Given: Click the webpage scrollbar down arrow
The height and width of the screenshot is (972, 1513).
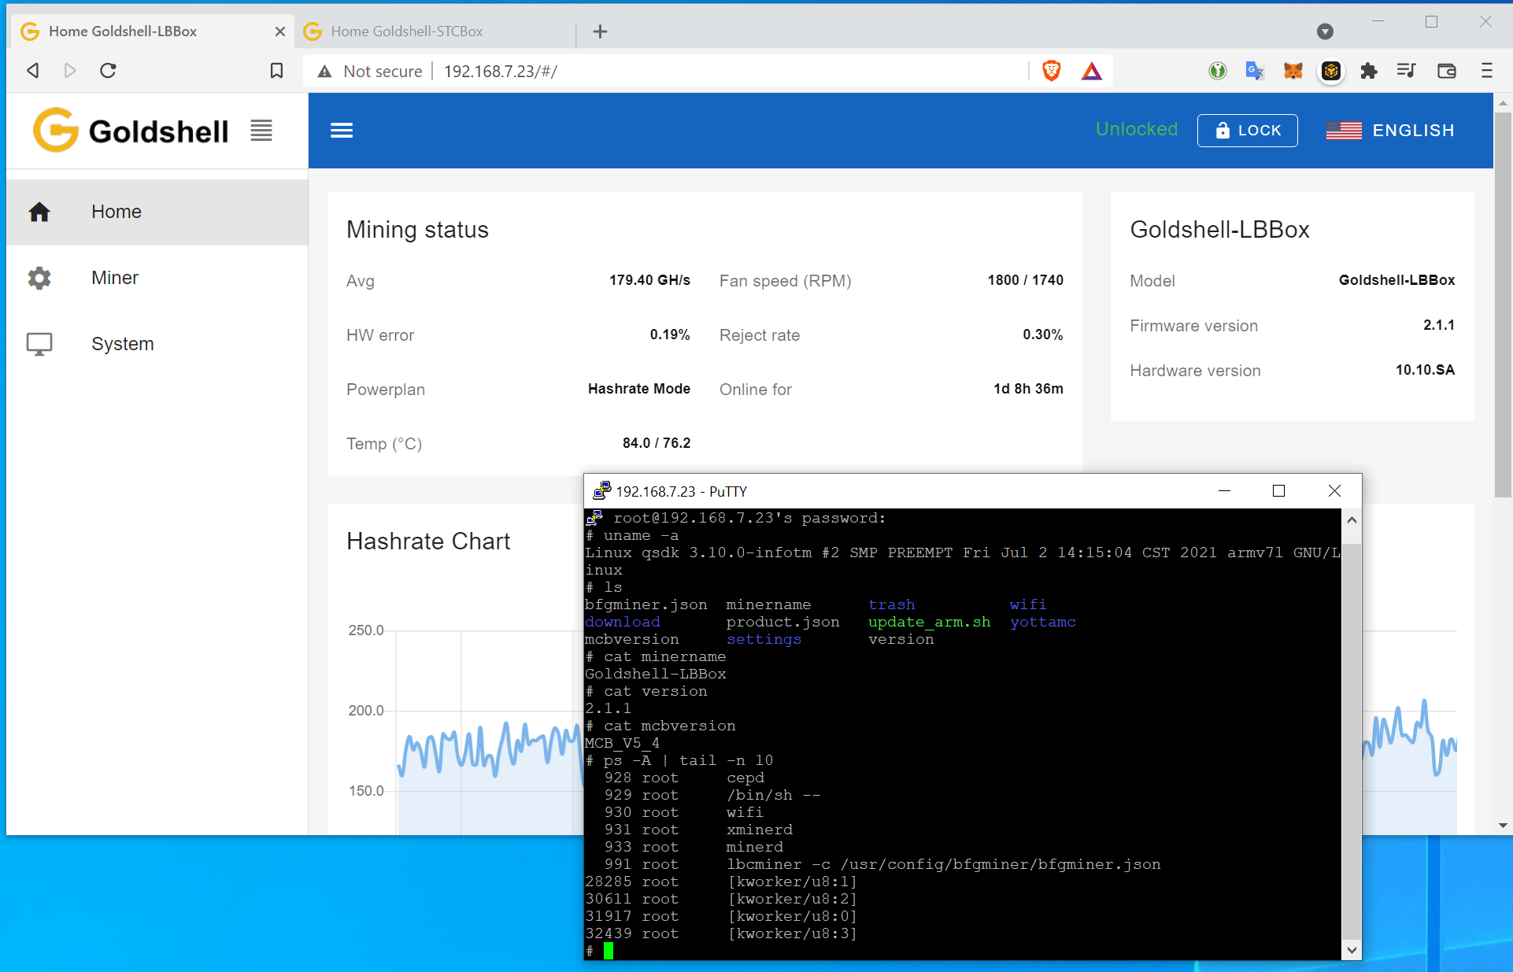Looking at the screenshot, I should tap(1503, 826).
